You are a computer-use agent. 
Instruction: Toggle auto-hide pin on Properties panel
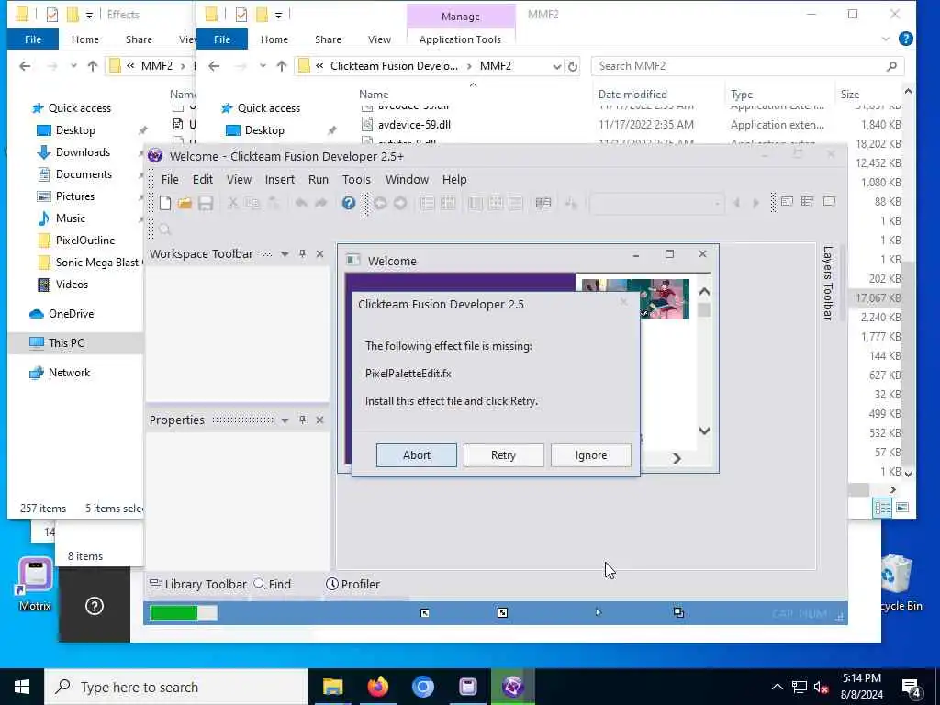pos(302,420)
